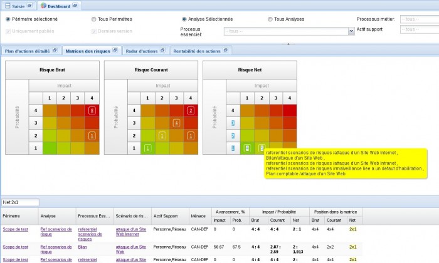This screenshot has height=263, width=439.
Task: Open referentiel scenarios de risques link
Action: point(90,234)
